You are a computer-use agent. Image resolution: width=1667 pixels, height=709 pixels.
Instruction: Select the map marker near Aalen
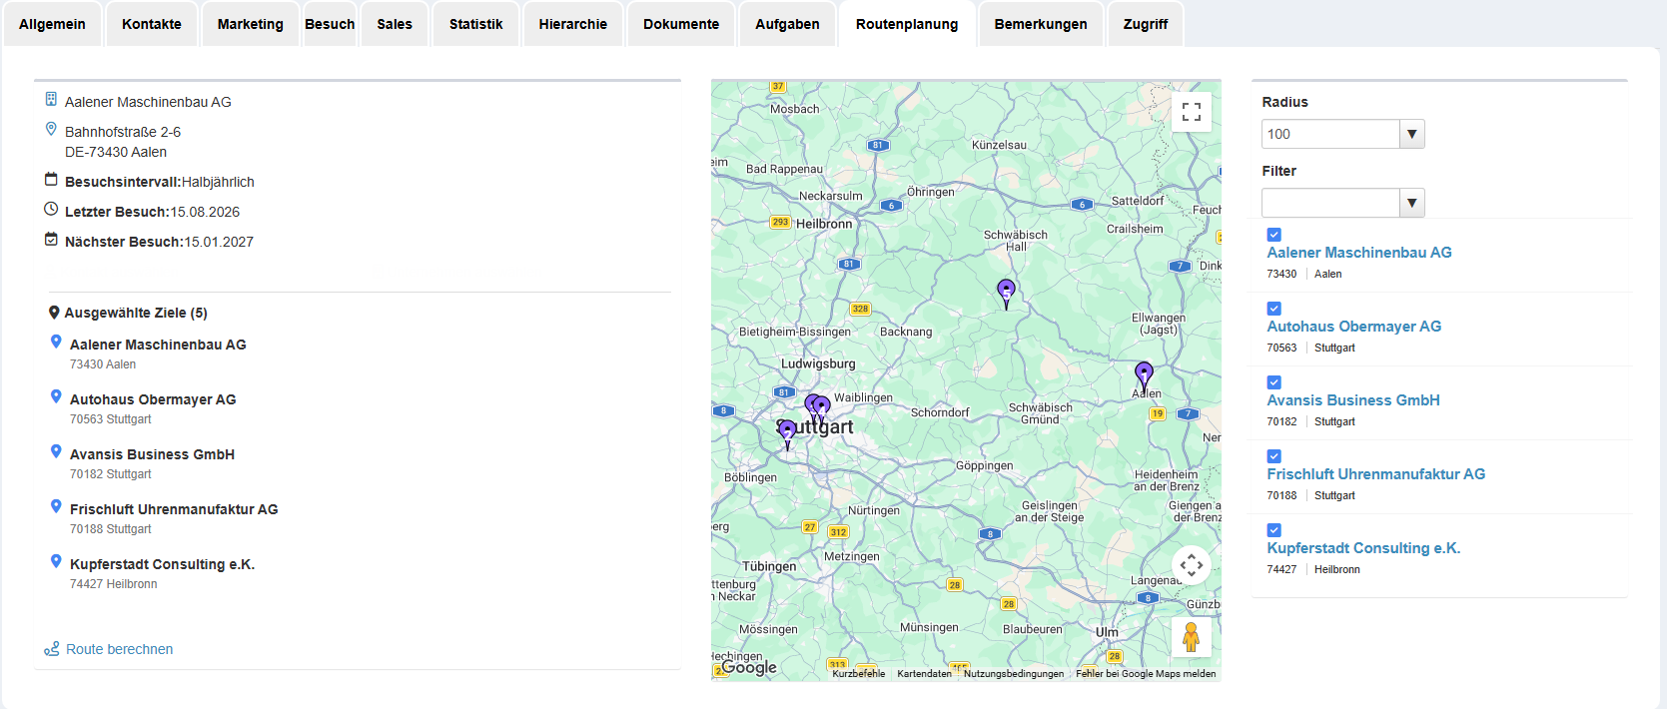coord(1144,376)
